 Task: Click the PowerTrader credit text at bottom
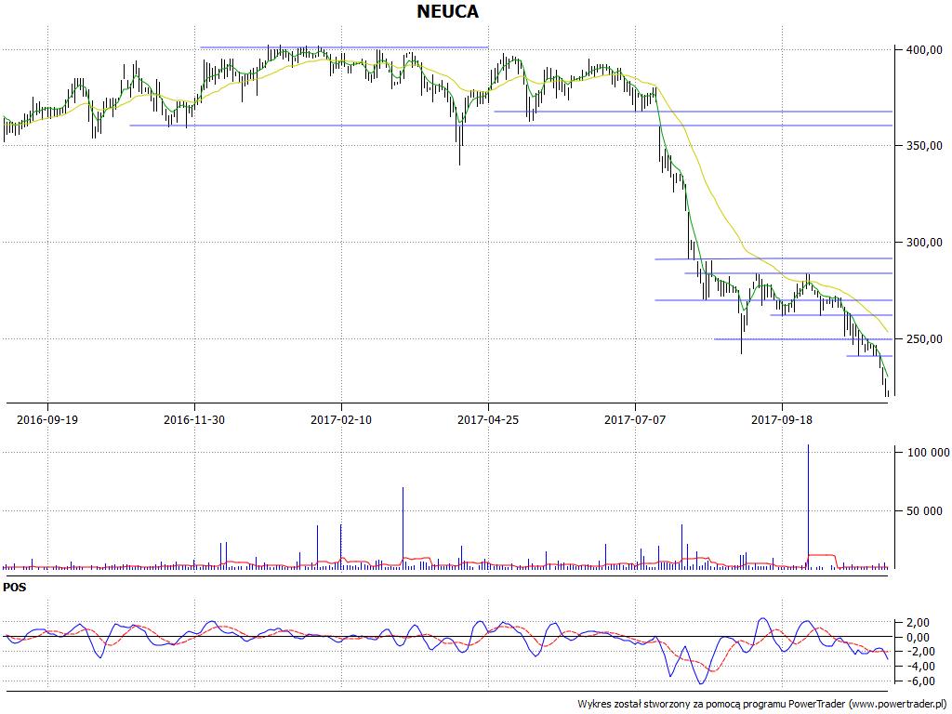(762, 705)
